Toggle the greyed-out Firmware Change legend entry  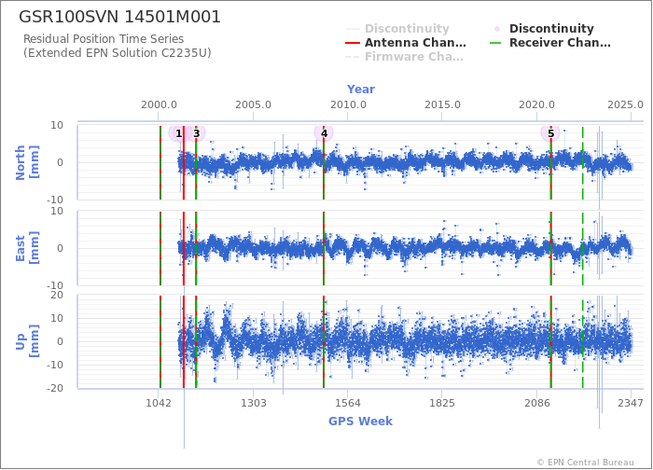404,57
